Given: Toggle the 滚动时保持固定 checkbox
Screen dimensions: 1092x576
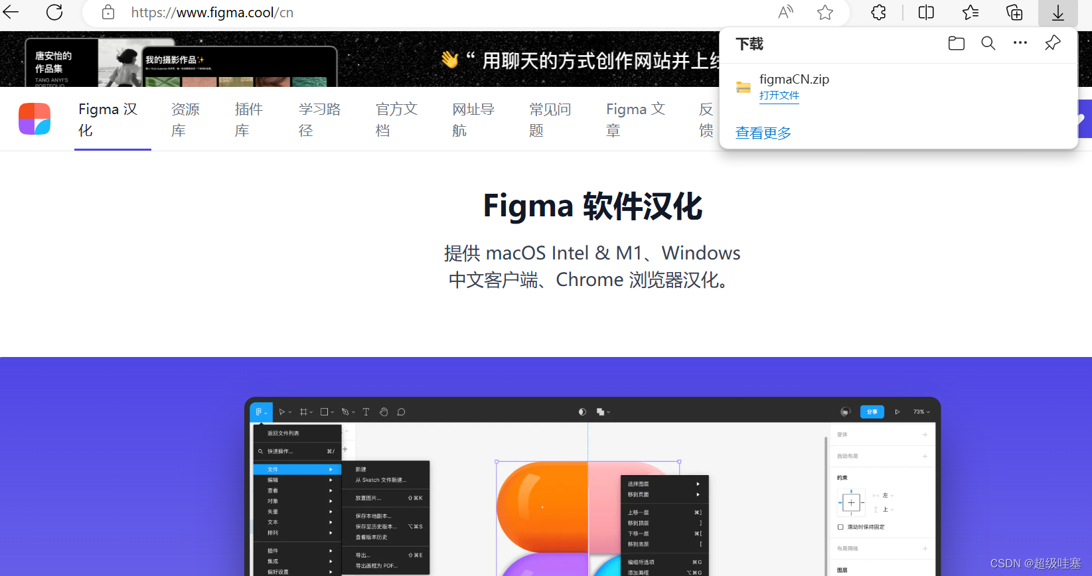Looking at the screenshot, I should tap(840, 527).
